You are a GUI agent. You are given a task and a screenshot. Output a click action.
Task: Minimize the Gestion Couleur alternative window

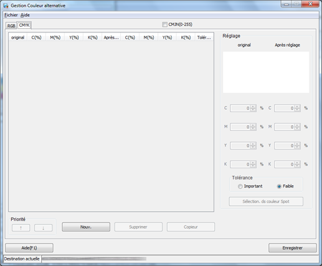(286, 4)
